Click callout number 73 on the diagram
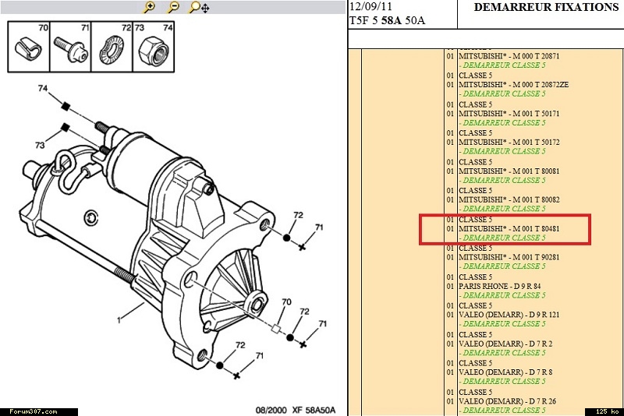624x416 pixels. tap(39, 145)
